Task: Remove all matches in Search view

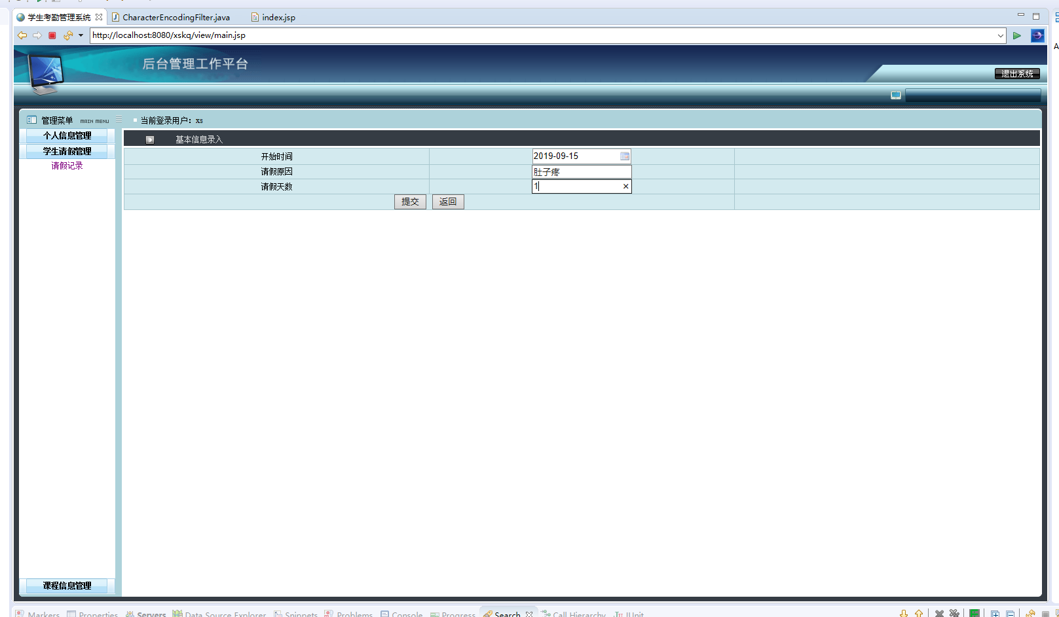Action: tap(954, 614)
